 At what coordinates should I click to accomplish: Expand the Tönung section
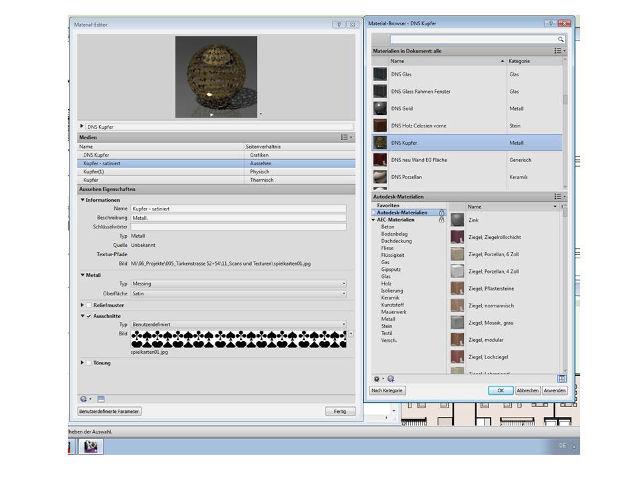point(82,363)
